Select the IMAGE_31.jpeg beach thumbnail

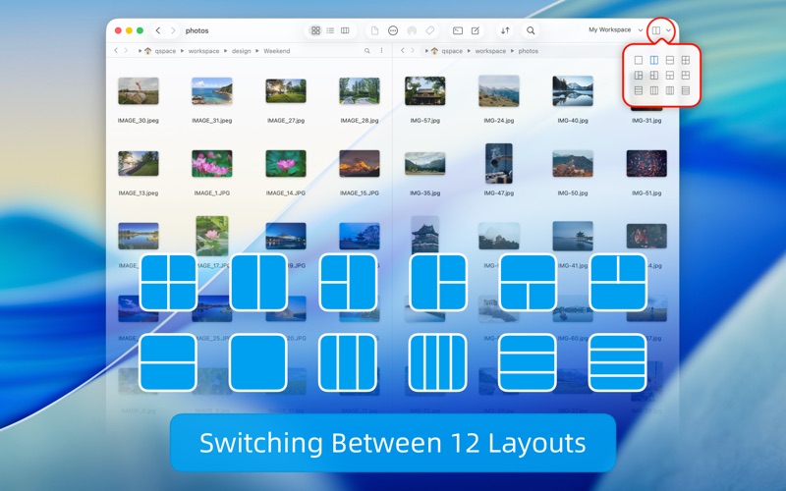(212, 90)
